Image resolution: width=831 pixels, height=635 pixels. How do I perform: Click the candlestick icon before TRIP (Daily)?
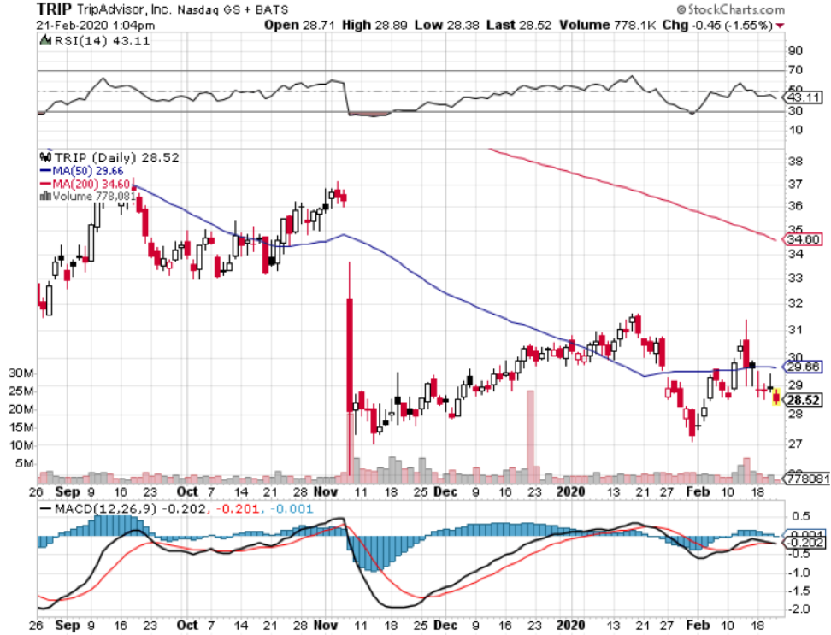click(x=45, y=157)
